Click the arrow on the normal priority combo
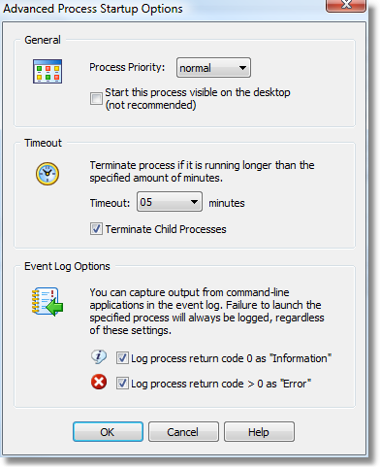Image resolution: width=380 pixels, height=469 pixels. click(242, 68)
